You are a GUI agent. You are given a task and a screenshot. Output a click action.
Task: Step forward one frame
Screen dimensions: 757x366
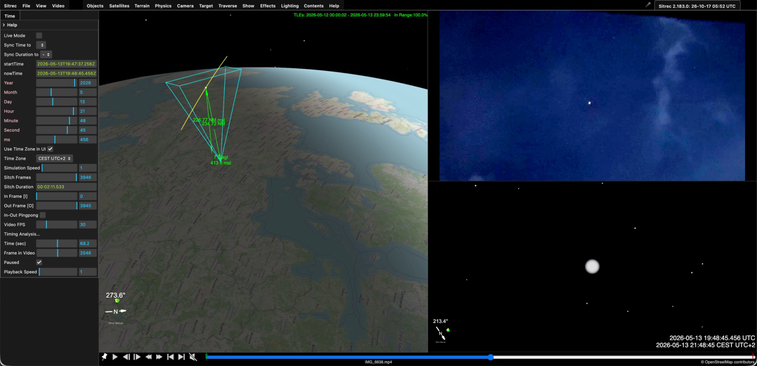[x=137, y=357]
